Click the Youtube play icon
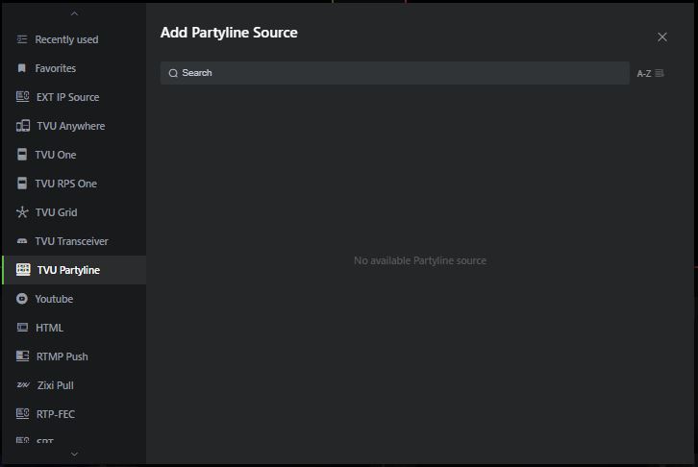Screen dimensions: 698x467 pyautogui.click(x=22, y=299)
